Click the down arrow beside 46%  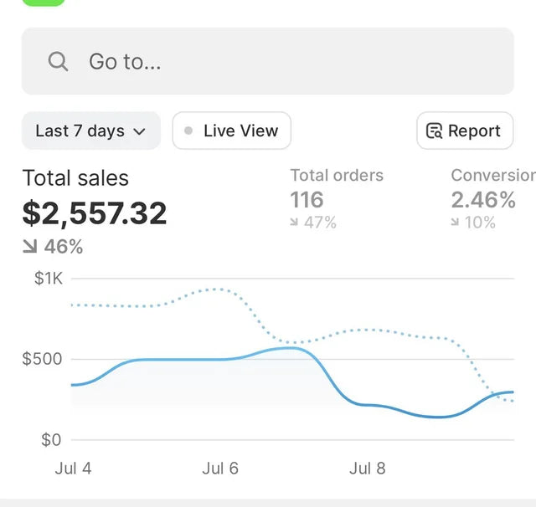point(30,247)
